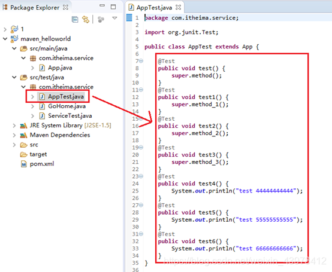Select the Package Explorer tab
This screenshot has height=272, width=332.
[35, 8]
